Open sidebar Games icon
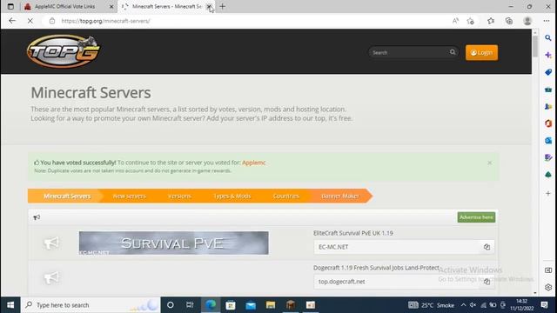 [548, 106]
